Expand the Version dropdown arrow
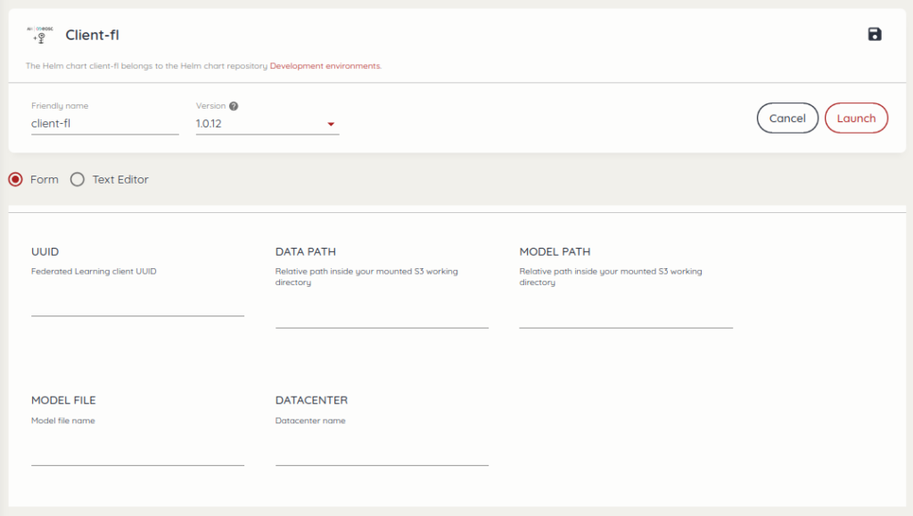 [x=331, y=124]
